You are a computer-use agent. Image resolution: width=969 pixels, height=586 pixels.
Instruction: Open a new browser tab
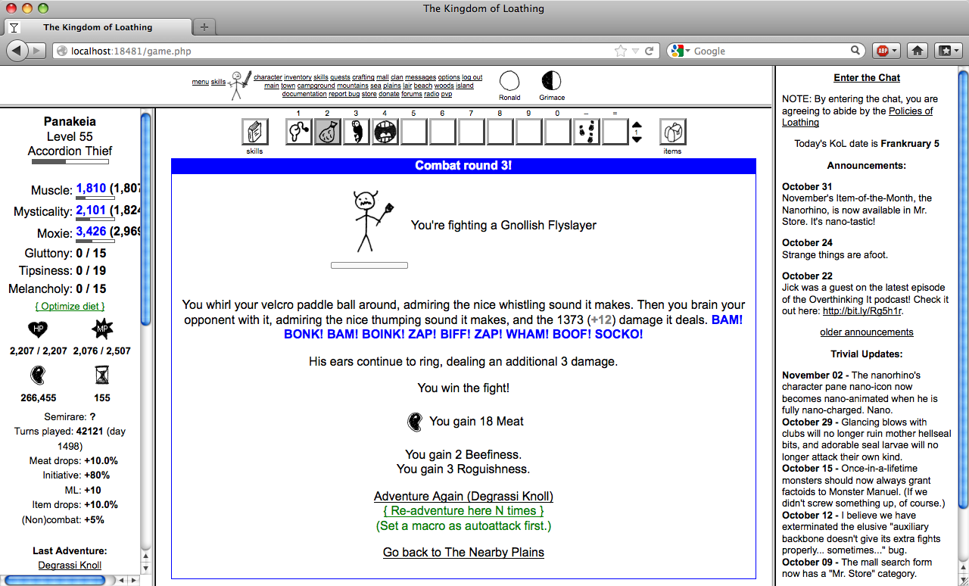(204, 27)
